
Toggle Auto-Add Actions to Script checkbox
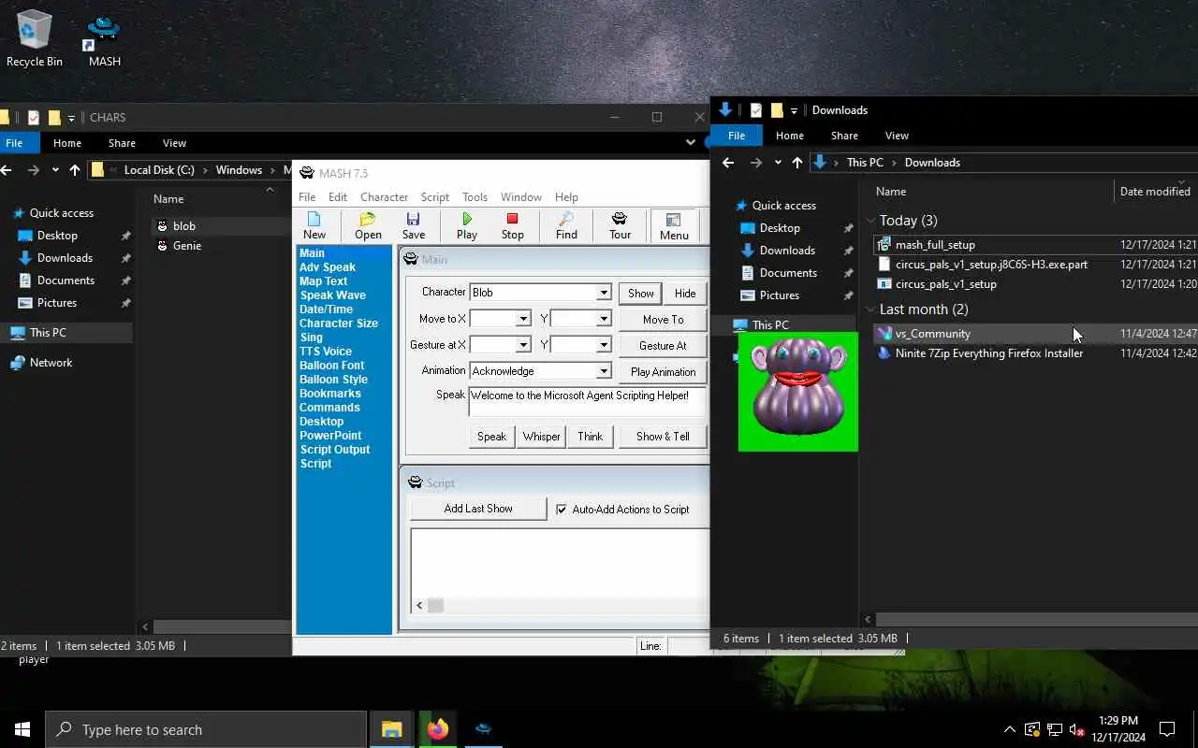562,510
